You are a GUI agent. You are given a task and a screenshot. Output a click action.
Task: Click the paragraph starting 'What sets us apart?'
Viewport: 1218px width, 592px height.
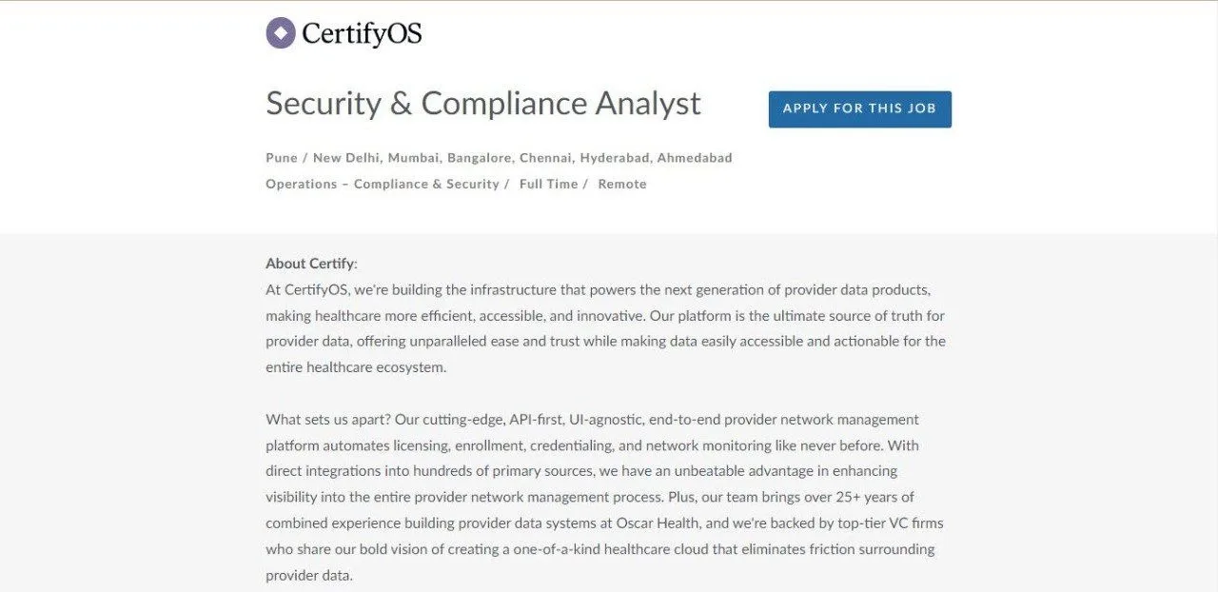tap(605, 497)
